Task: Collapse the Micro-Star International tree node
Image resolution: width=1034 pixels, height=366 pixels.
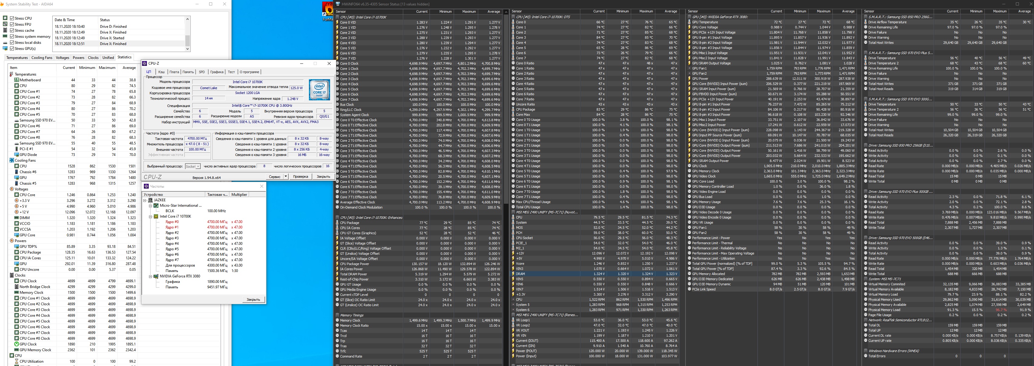Action: 151,206
